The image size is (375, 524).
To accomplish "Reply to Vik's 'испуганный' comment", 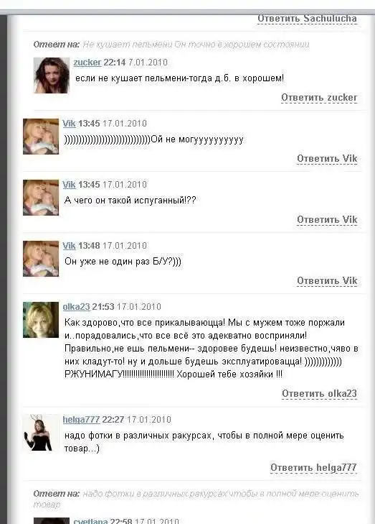I will click(x=327, y=220).
